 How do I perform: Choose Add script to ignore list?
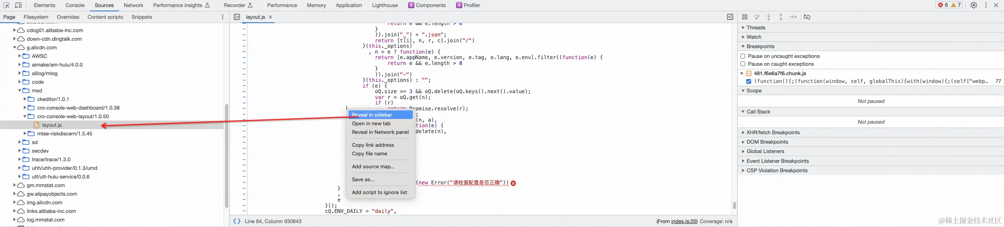[x=379, y=192]
